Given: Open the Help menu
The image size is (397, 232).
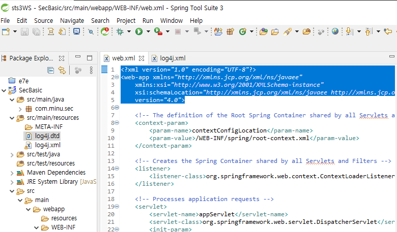Looking at the screenshot, I should point(196,21).
